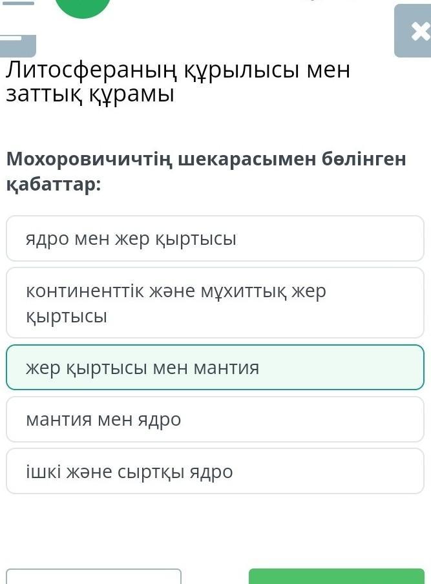Click the word "қабаттар:" in the question
Viewport: 431px width, 584px height.
54,184
